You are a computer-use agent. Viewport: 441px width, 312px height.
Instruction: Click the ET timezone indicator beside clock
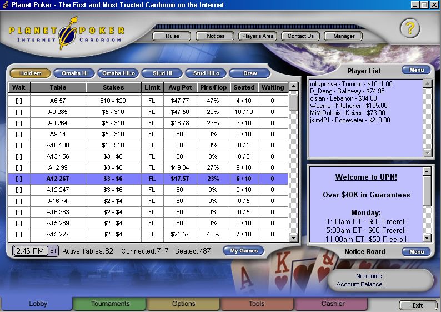coord(54,251)
